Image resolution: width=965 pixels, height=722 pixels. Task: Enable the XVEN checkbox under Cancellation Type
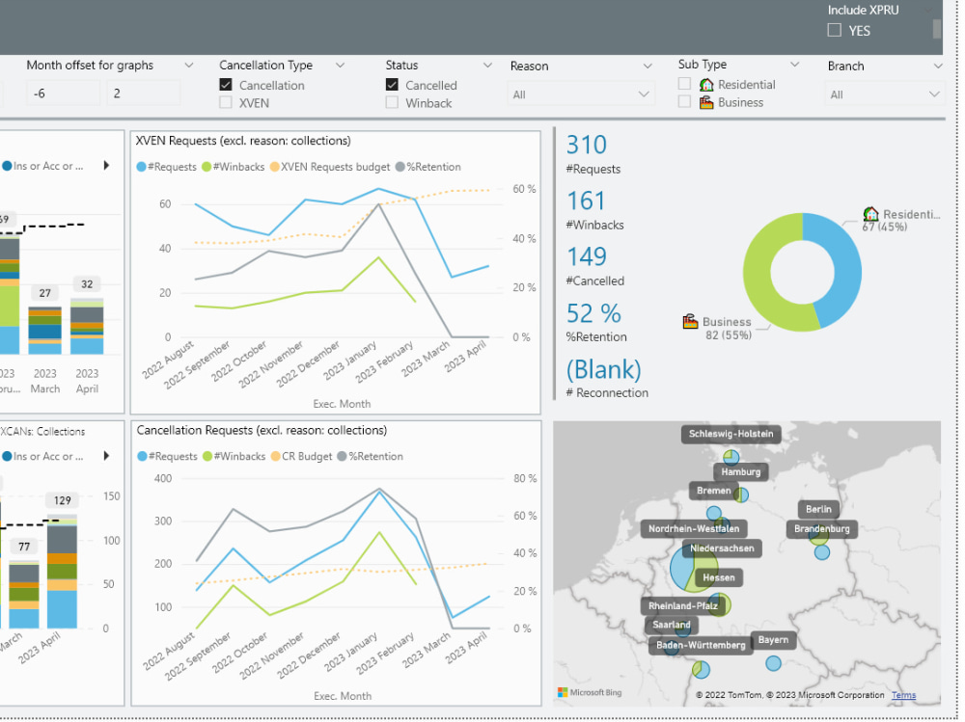pos(226,102)
